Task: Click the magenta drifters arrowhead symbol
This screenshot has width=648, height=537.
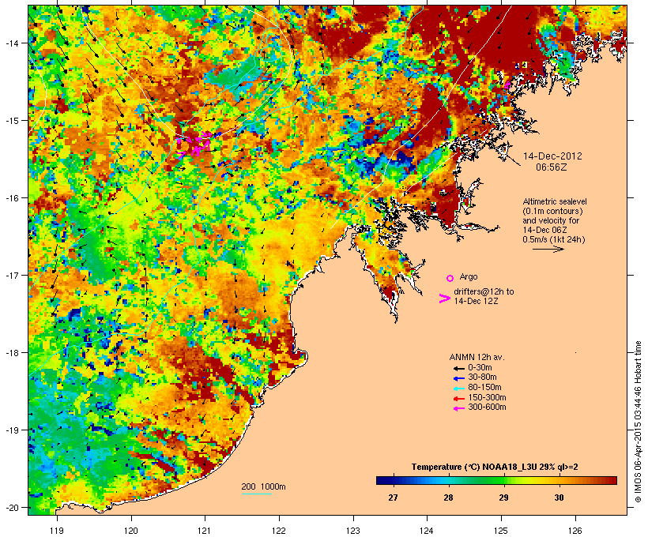Action: pyautogui.click(x=444, y=299)
